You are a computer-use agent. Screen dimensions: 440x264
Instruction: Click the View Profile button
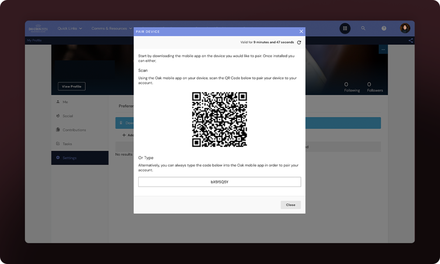pos(72,86)
